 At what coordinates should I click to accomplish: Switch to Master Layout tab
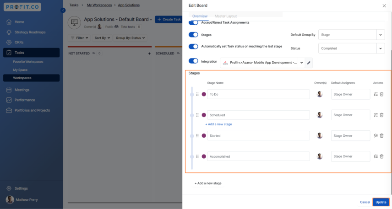tap(226, 16)
